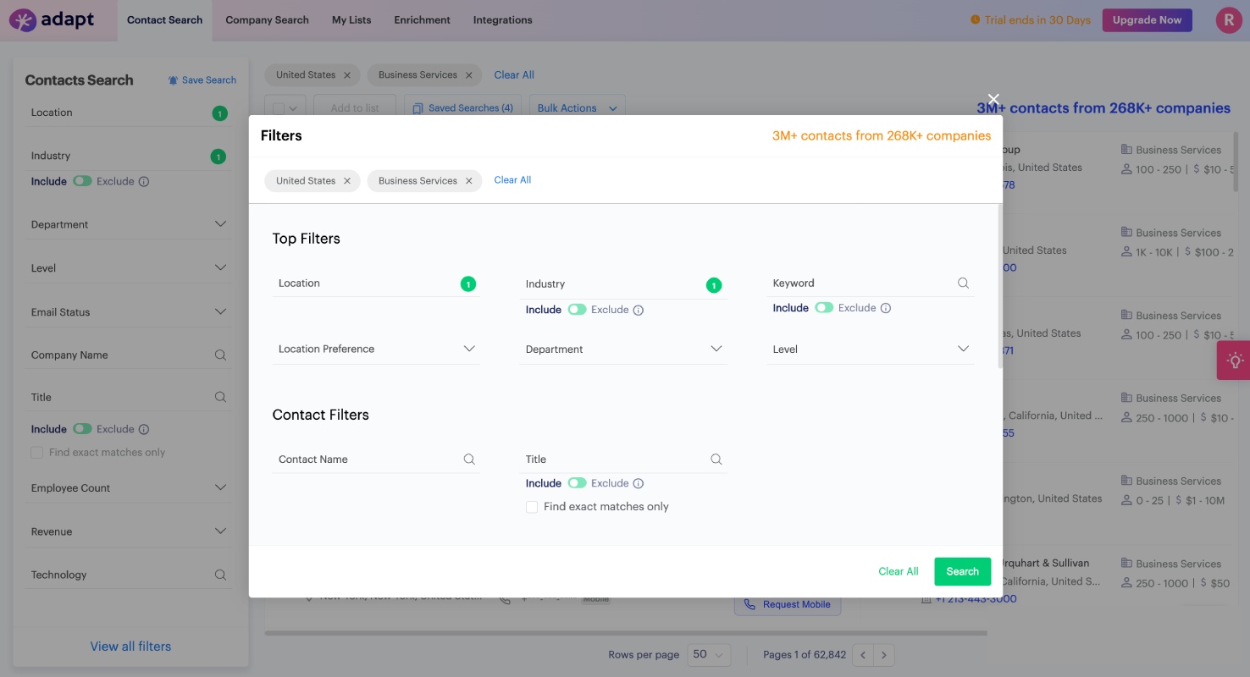1250x677 pixels.
Task: Remove United States chip in modal
Action: coord(347,181)
